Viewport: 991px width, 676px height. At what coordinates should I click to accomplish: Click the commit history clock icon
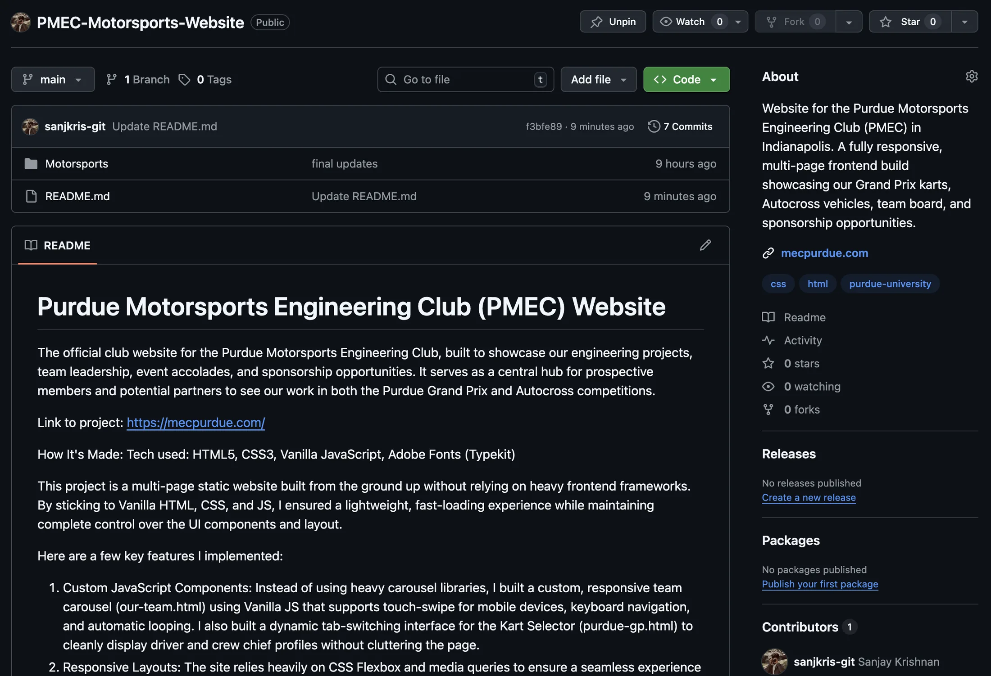point(654,126)
